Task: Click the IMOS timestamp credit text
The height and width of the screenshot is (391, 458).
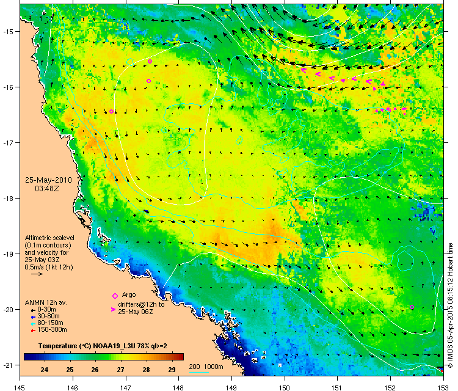Action: click(x=450, y=305)
